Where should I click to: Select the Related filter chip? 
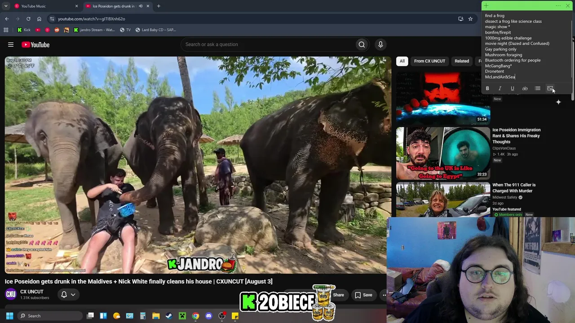coord(462,61)
